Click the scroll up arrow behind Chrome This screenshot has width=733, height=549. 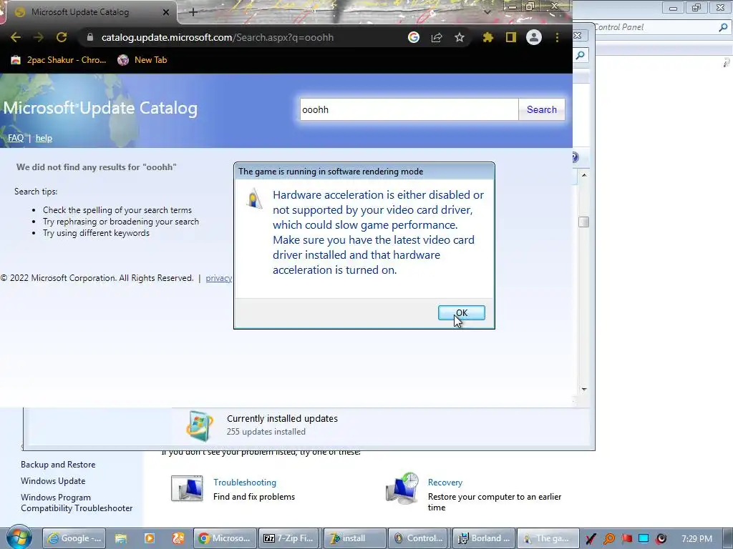click(x=584, y=176)
